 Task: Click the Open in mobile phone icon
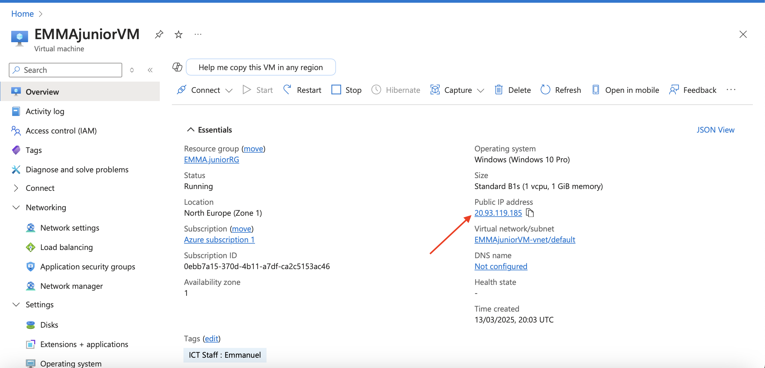click(x=596, y=90)
